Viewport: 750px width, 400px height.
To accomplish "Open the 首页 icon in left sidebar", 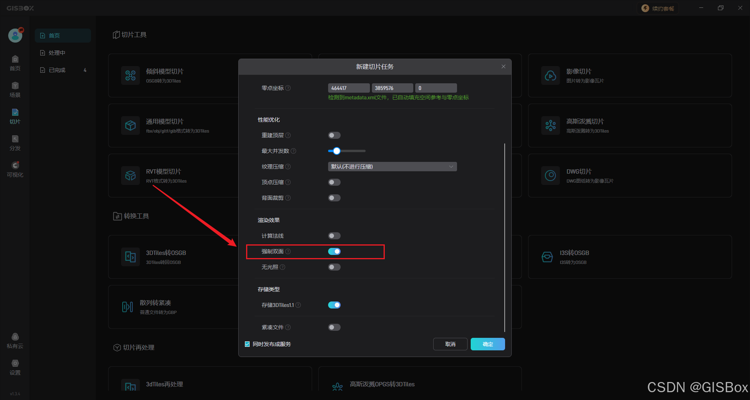I will [15, 63].
